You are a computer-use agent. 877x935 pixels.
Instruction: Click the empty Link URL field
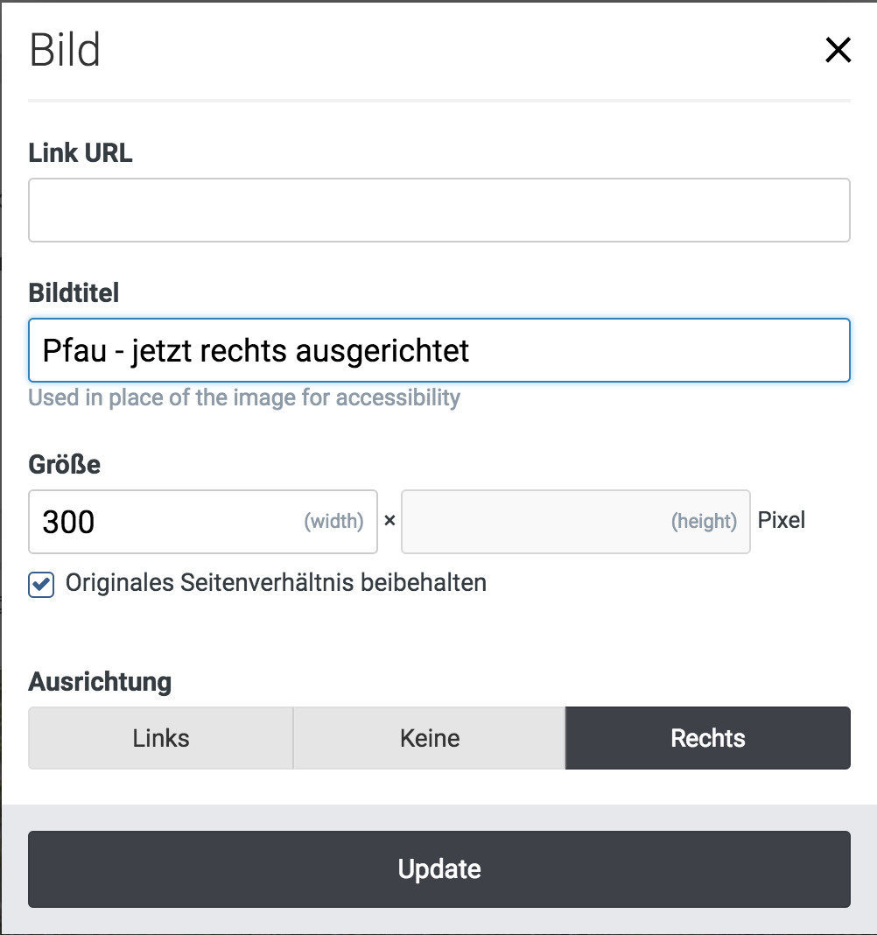click(x=438, y=210)
